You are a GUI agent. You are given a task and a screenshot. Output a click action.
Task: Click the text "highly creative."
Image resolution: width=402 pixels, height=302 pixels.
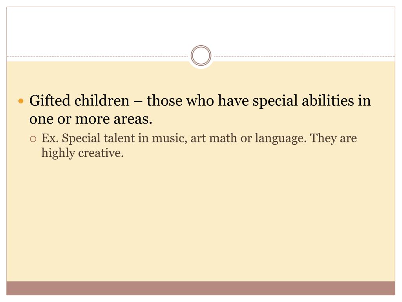82,153
